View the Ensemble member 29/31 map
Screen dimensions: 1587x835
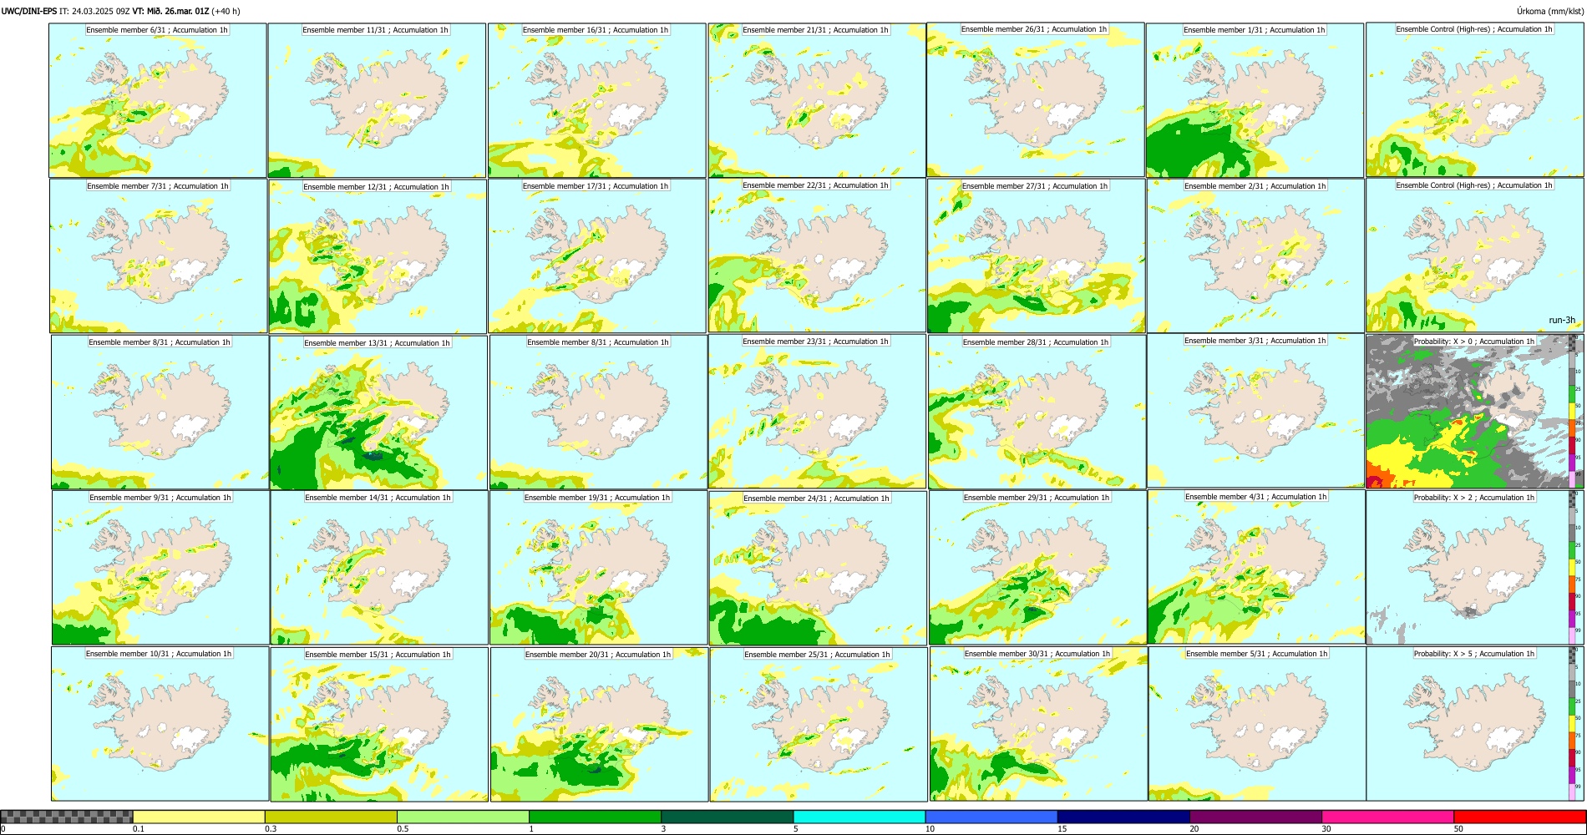[1037, 568]
